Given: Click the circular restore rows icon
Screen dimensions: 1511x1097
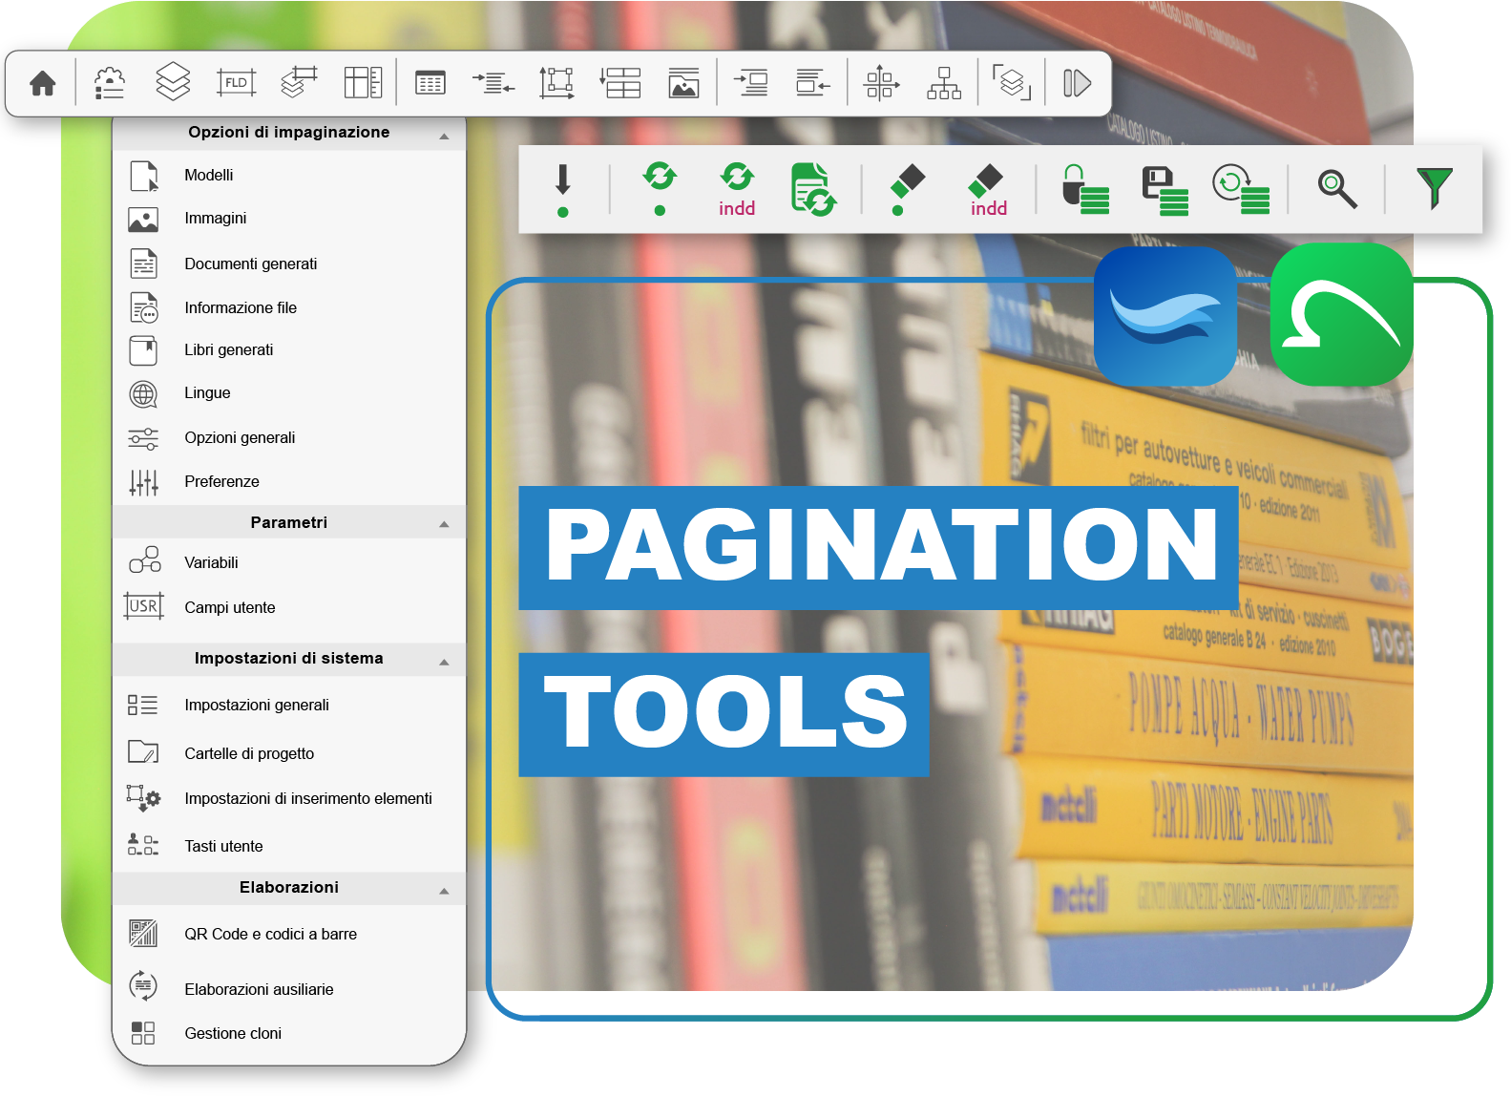Looking at the screenshot, I should 1241,189.
